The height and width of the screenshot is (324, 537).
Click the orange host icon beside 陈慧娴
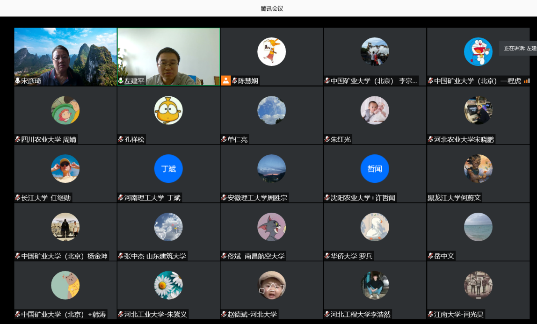pos(226,81)
